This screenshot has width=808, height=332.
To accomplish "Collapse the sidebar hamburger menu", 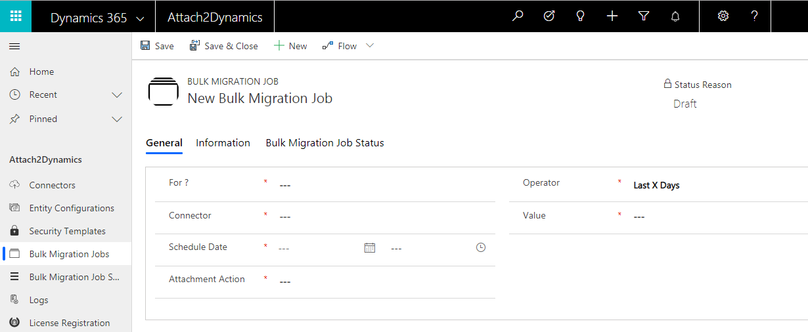I will (x=14, y=46).
